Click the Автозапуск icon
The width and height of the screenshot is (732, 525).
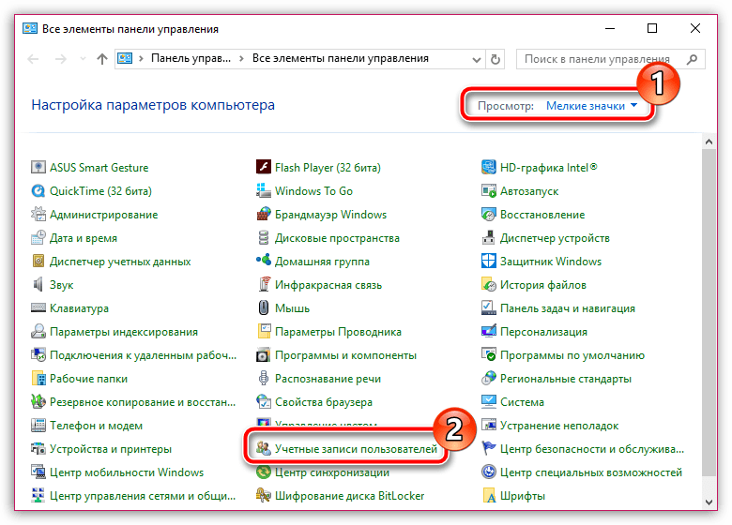[488, 190]
